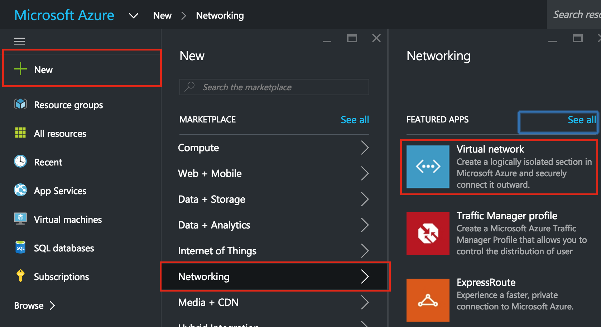Click the Search the marketplace field
Image resolution: width=601 pixels, height=327 pixels.
274,87
